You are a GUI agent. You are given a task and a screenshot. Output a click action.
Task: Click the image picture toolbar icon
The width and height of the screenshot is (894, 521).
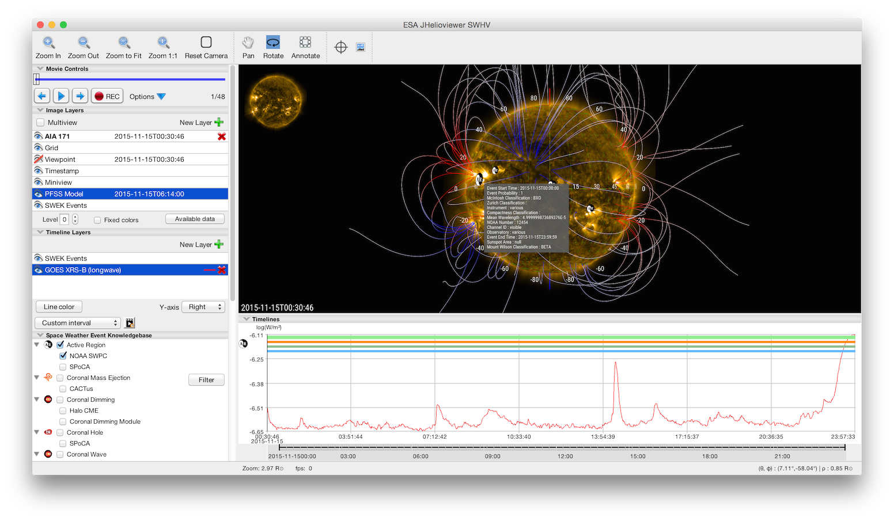(361, 47)
